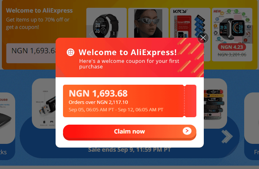The width and height of the screenshot is (259, 169).
Task: Open the pink smartwatch product thumbnail
Action: pyautogui.click(x=232, y=26)
